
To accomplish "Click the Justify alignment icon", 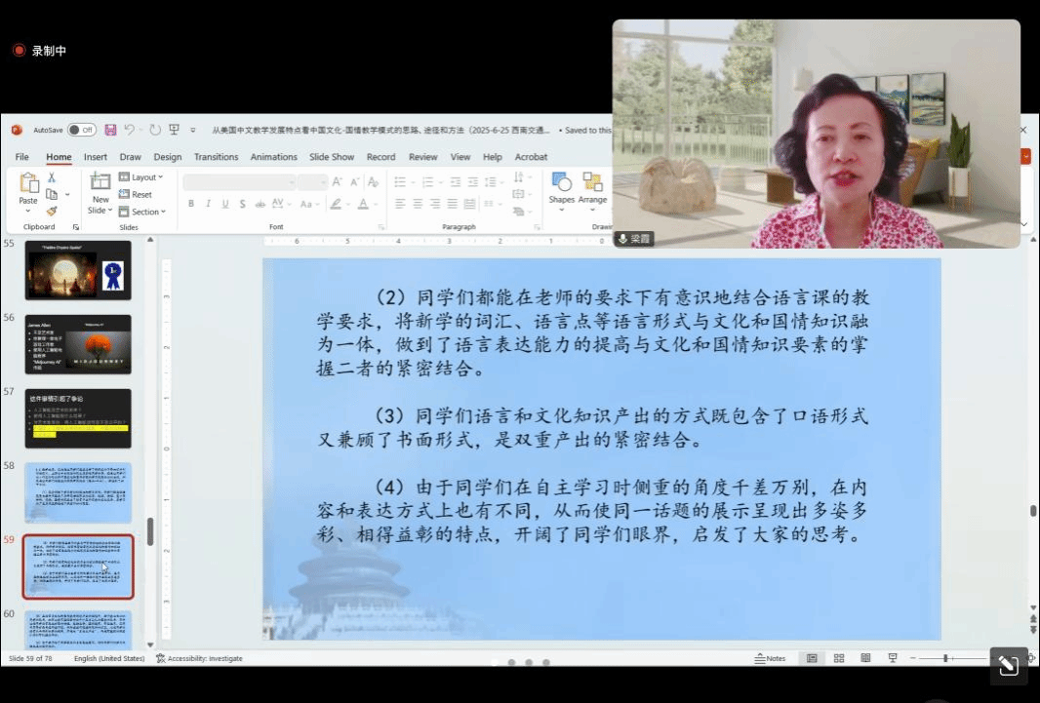I will tap(452, 204).
